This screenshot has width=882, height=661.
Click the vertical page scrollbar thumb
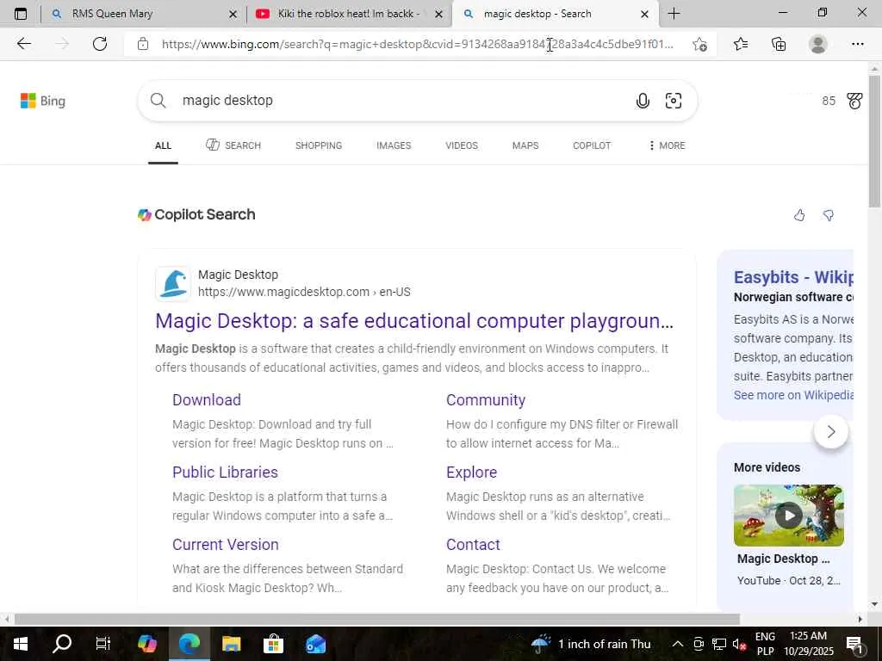874,141
